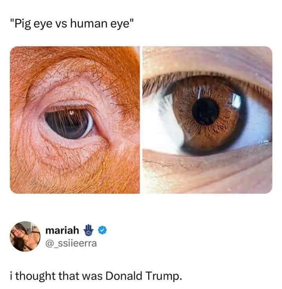Open the human eye photo
This screenshot has width=282, height=289.
[207, 120]
